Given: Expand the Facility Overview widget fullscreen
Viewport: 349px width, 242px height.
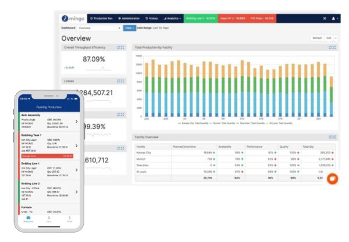Looking at the screenshot, I should pos(334,137).
